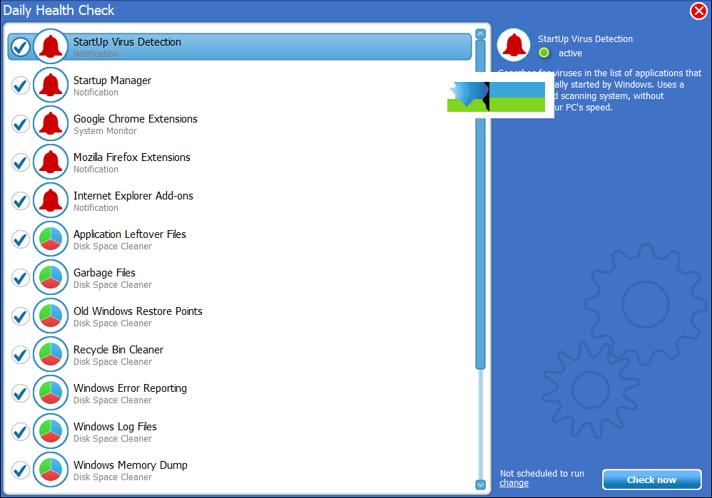Toggle the Old Windows Restore Points checkbox
The width and height of the screenshot is (712, 498).
click(x=21, y=316)
